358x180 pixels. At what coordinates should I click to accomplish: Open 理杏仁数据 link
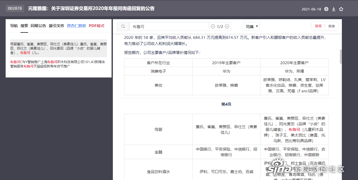(77, 26)
